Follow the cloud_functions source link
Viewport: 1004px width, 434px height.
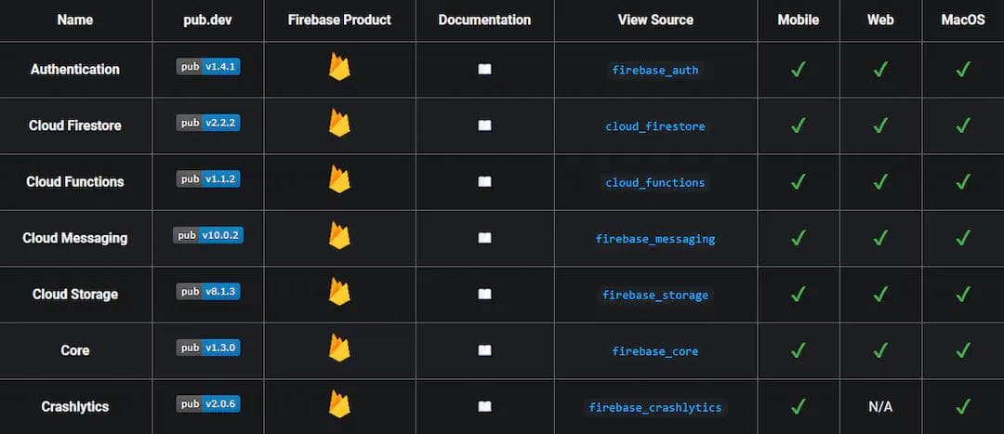(x=655, y=182)
